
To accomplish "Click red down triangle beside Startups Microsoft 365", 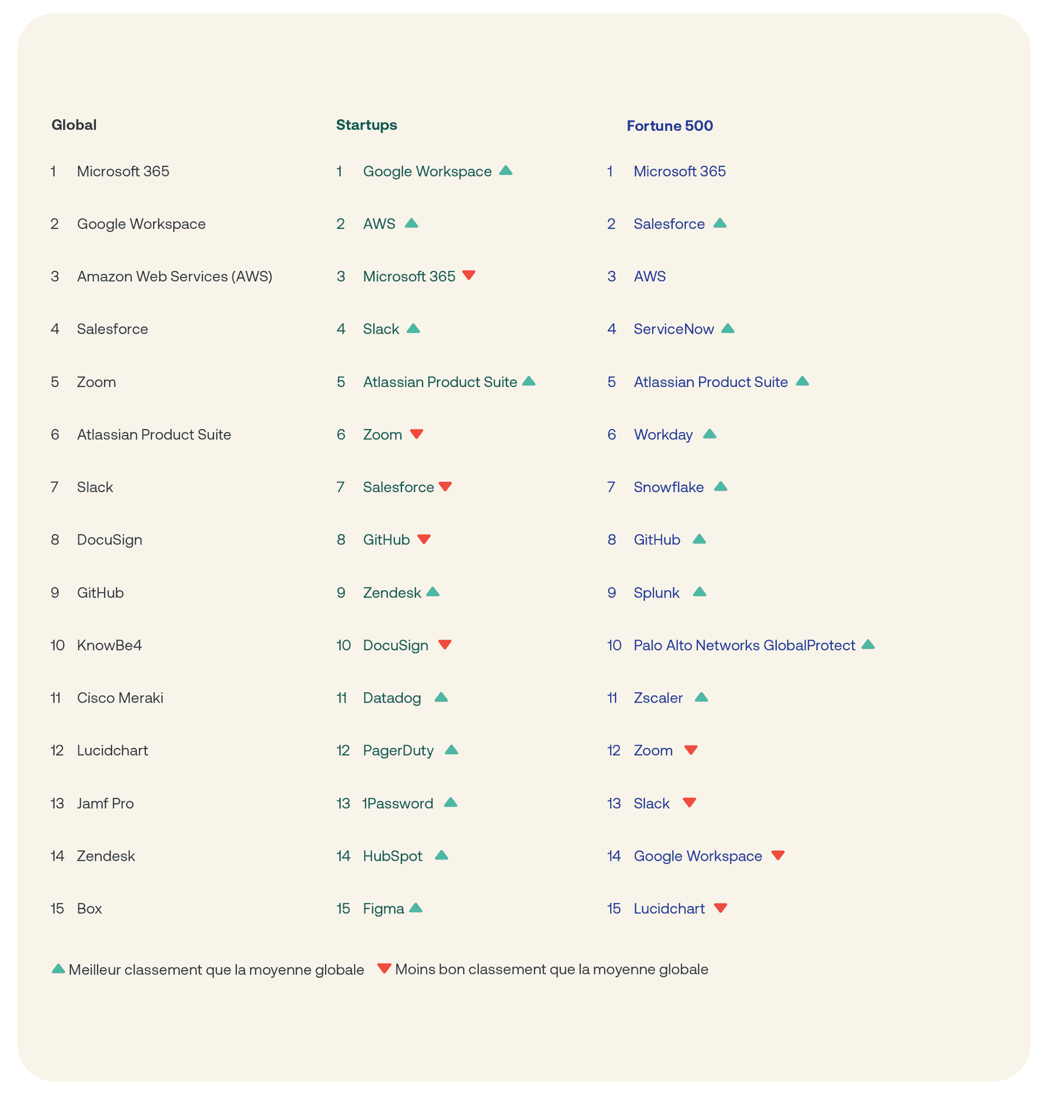I will [x=469, y=275].
